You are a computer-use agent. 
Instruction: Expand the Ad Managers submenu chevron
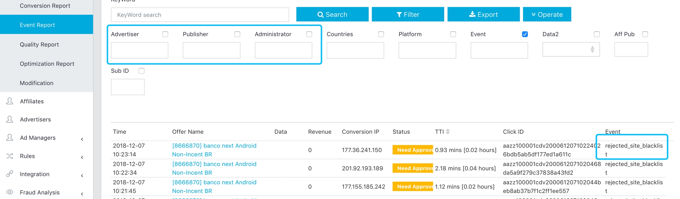(x=82, y=139)
